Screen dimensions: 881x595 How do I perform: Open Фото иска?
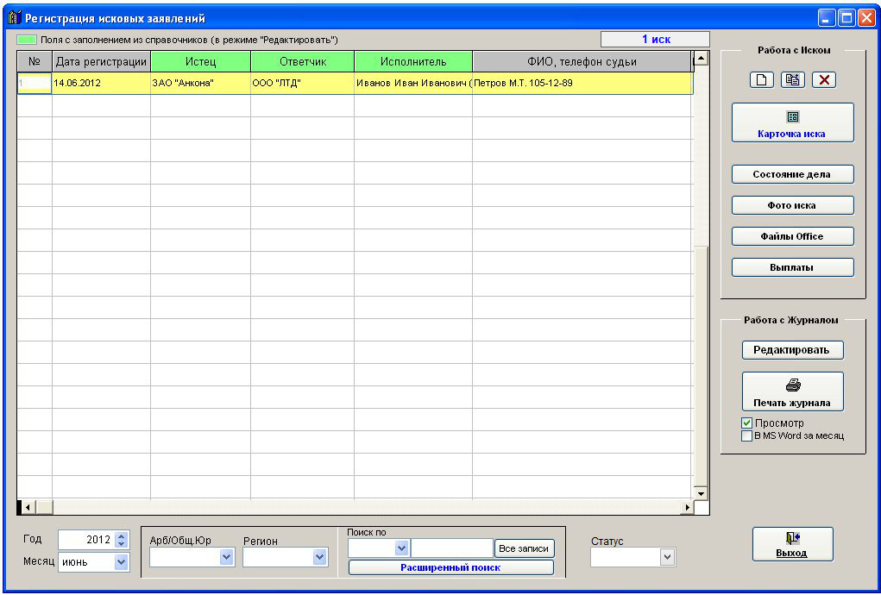[792, 205]
